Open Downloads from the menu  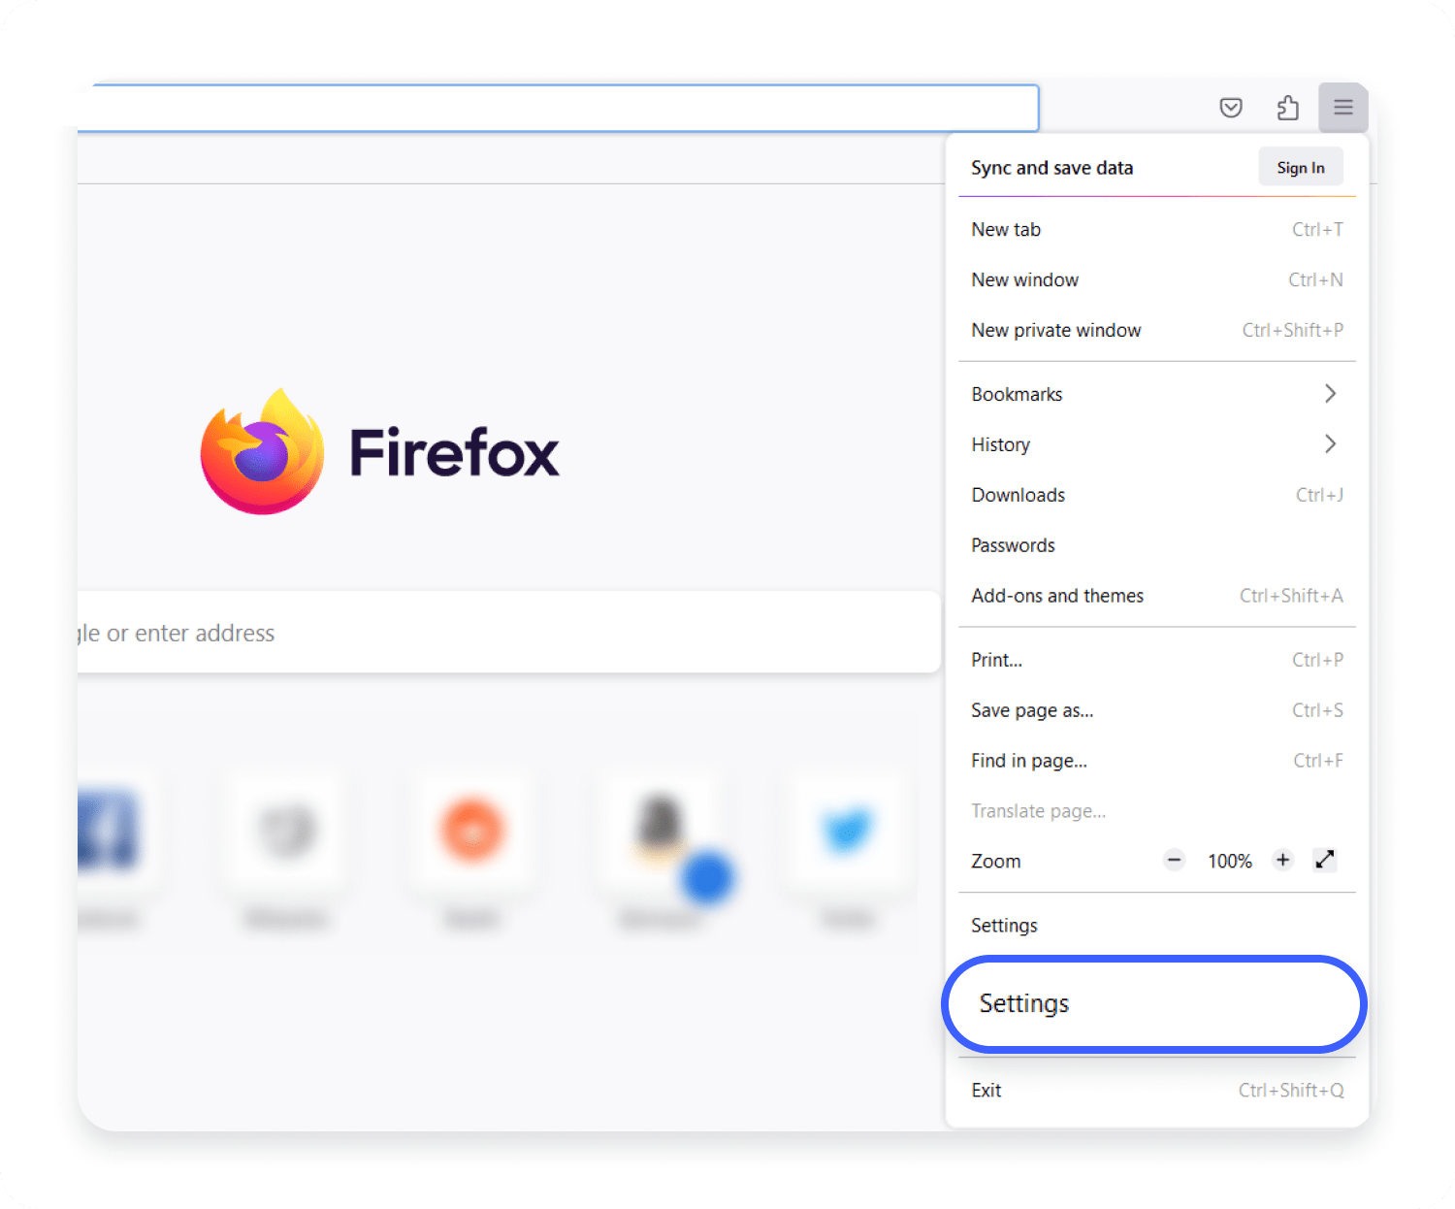click(x=1157, y=495)
